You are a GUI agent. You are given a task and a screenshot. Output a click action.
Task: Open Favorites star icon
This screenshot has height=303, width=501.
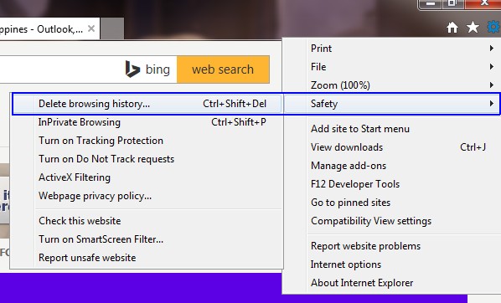tap(473, 28)
